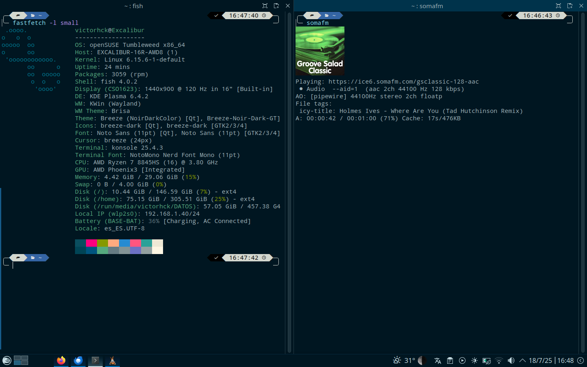Click the circled arrow at the panel's end
Screen dimensions: 587x367
pyautogui.click(x=581, y=360)
